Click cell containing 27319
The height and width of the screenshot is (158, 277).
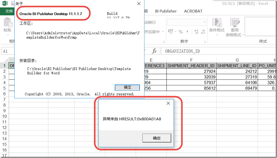237,77
